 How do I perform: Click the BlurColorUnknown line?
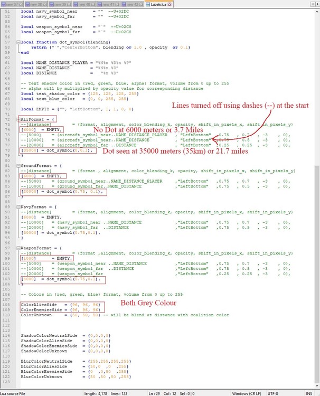(x=76, y=377)
